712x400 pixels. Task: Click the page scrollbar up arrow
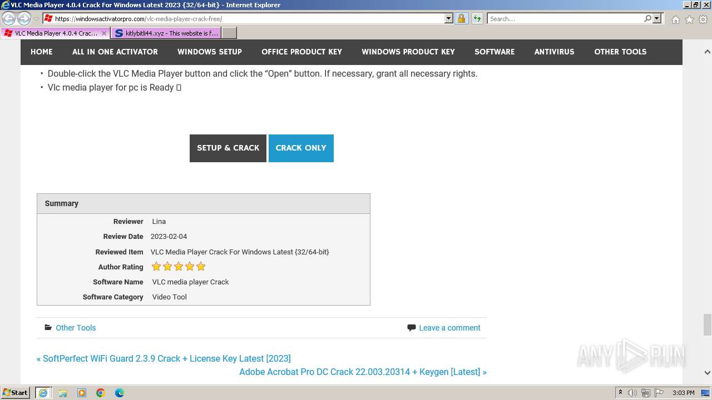(x=707, y=52)
